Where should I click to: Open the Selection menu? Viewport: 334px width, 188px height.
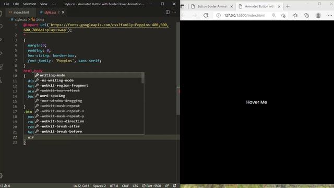click(x=29, y=4)
